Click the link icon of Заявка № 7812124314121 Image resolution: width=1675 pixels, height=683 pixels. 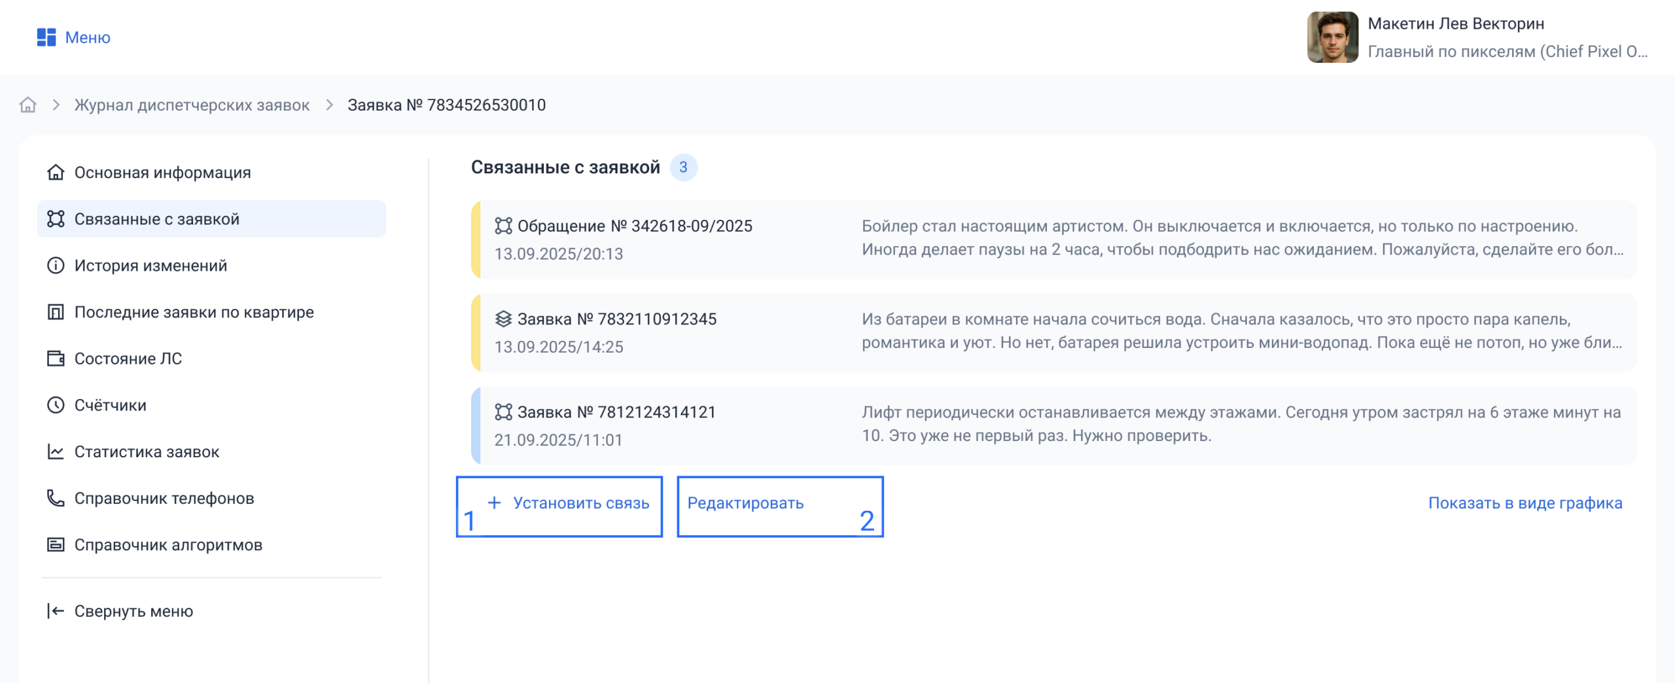pyautogui.click(x=503, y=412)
